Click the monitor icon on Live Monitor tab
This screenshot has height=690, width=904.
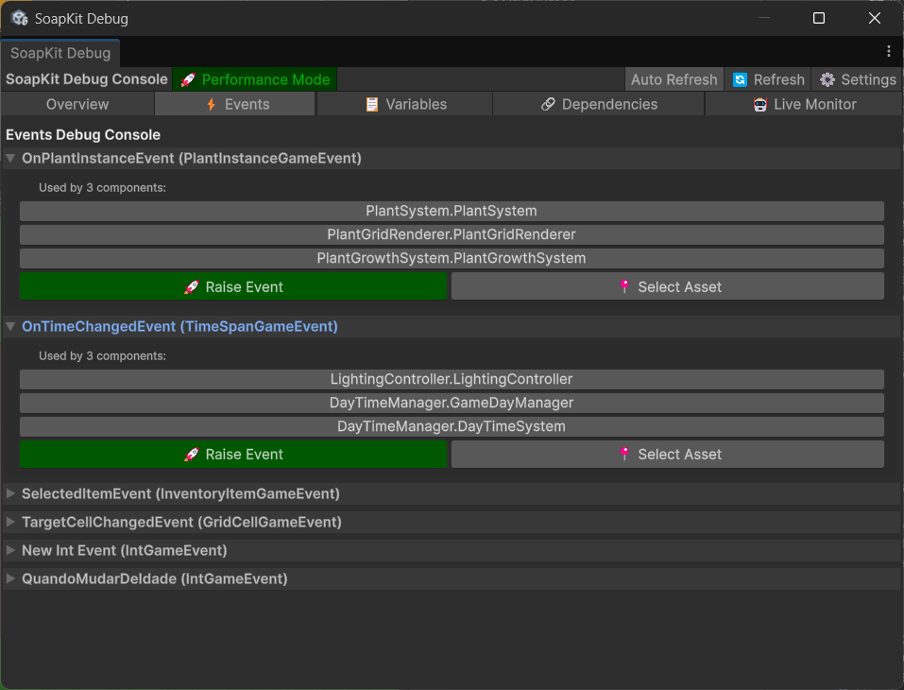click(x=761, y=104)
